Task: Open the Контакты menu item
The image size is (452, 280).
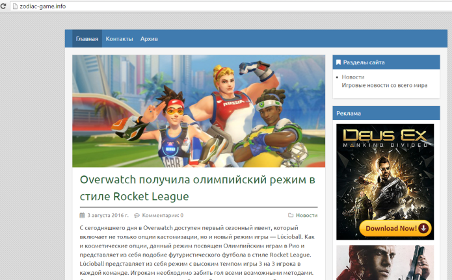Action: click(x=119, y=38)
